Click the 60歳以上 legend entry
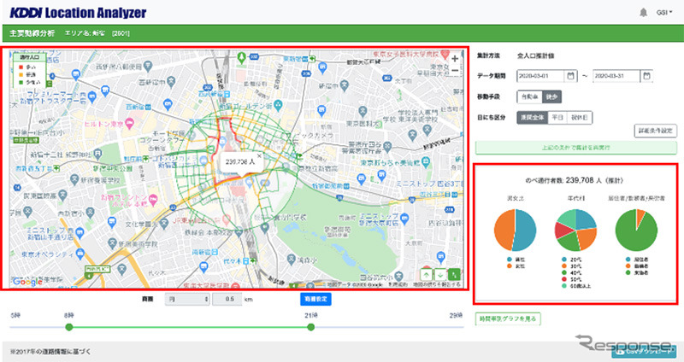Viewport: 684px width, 362px height. 577,286
